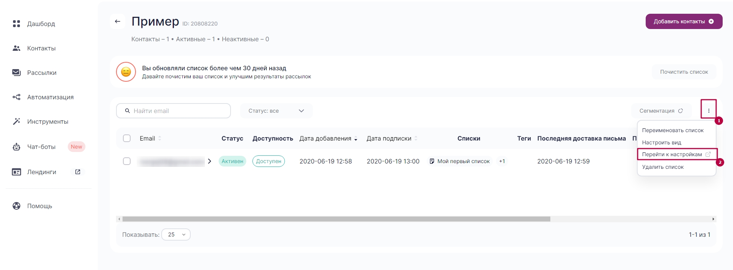733x270 pixels.
Task: Click list icon in Мой первый список
Action: (x=432, y=161)
